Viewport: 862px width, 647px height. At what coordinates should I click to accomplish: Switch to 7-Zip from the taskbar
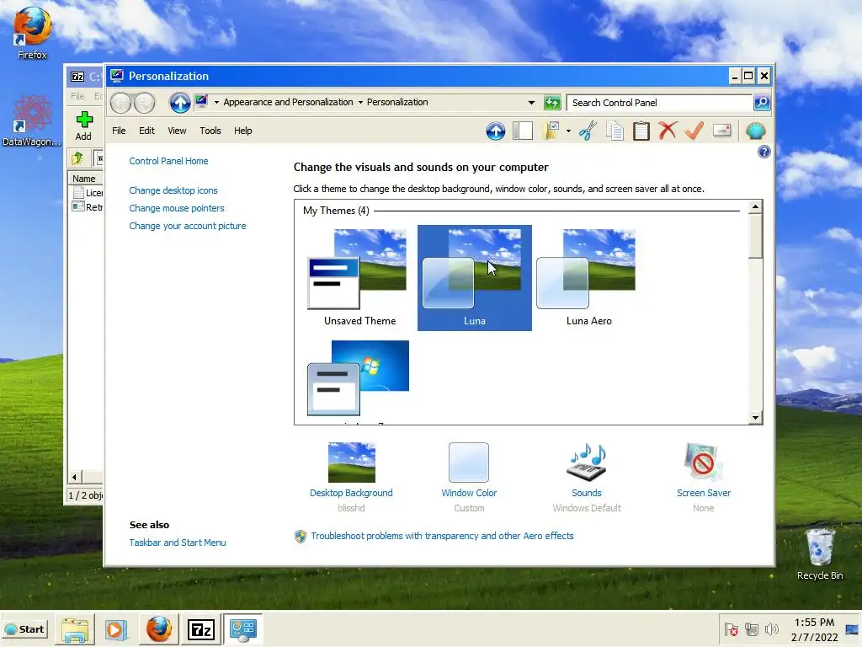(x=200, y=629)
